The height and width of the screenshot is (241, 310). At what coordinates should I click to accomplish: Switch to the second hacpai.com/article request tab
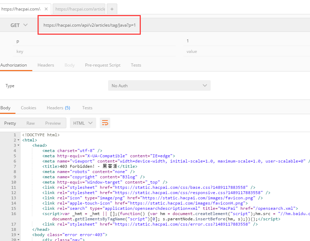click(x=80, y=9)
